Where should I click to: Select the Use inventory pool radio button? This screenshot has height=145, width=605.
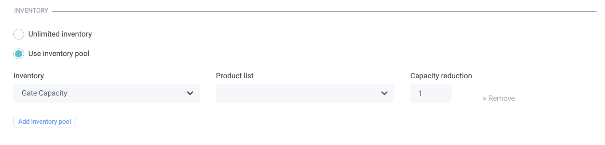(19, 54)
